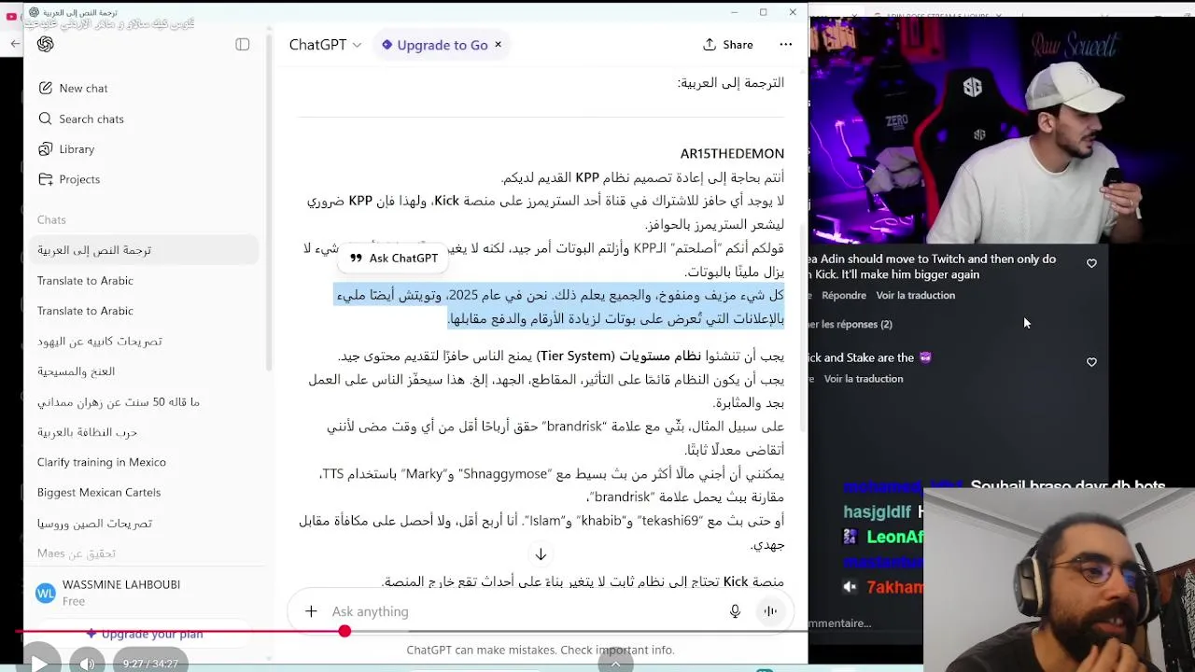Open chat 'تصريحات كابيه عن اليهود'
The height and width of the screenshot is (672, 1195).
pyautogui.click(x=100, y=341)
